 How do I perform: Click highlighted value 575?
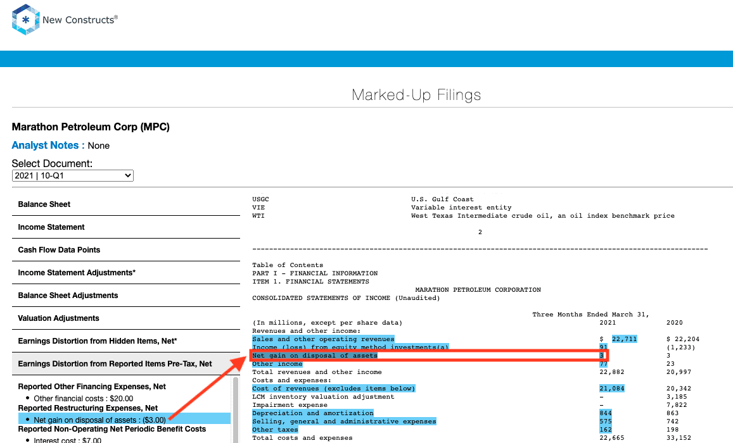coord(606,421)
